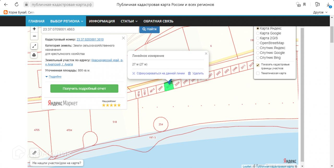Image resolution: width=334 pixels, height=168 pixels.
Task: Click the map zoom in plus button
Action: click(34, 29)
